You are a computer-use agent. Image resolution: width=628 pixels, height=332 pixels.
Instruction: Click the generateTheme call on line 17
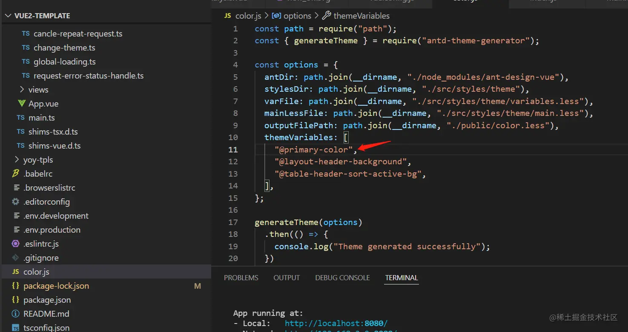tap(287, 222)
